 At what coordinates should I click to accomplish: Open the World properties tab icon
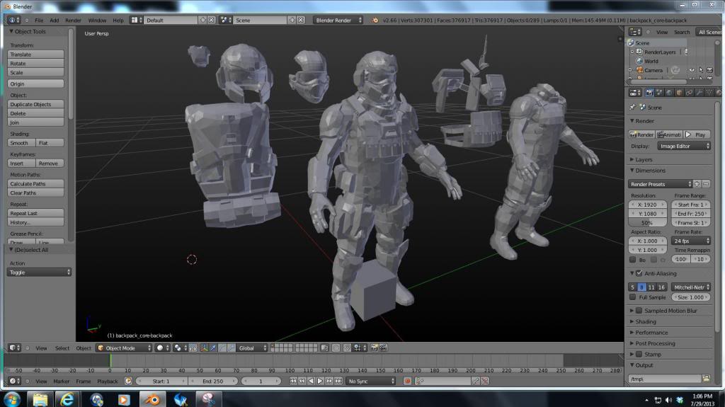pos(669,93)
